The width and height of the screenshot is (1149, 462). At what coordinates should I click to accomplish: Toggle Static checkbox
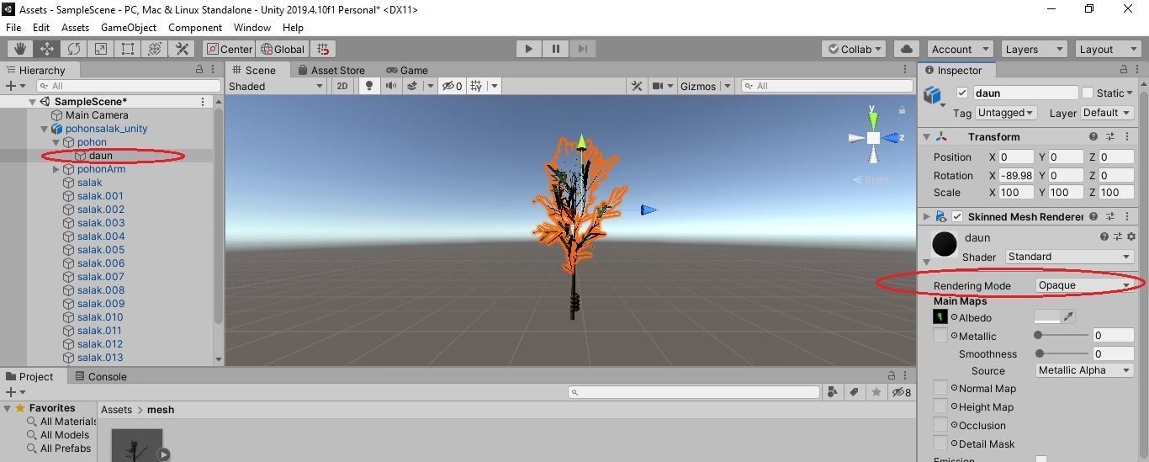tap(1088, 93)
